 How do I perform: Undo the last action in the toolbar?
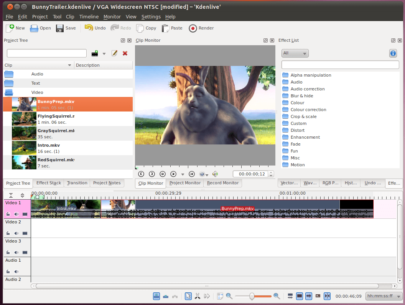[95, 28]
